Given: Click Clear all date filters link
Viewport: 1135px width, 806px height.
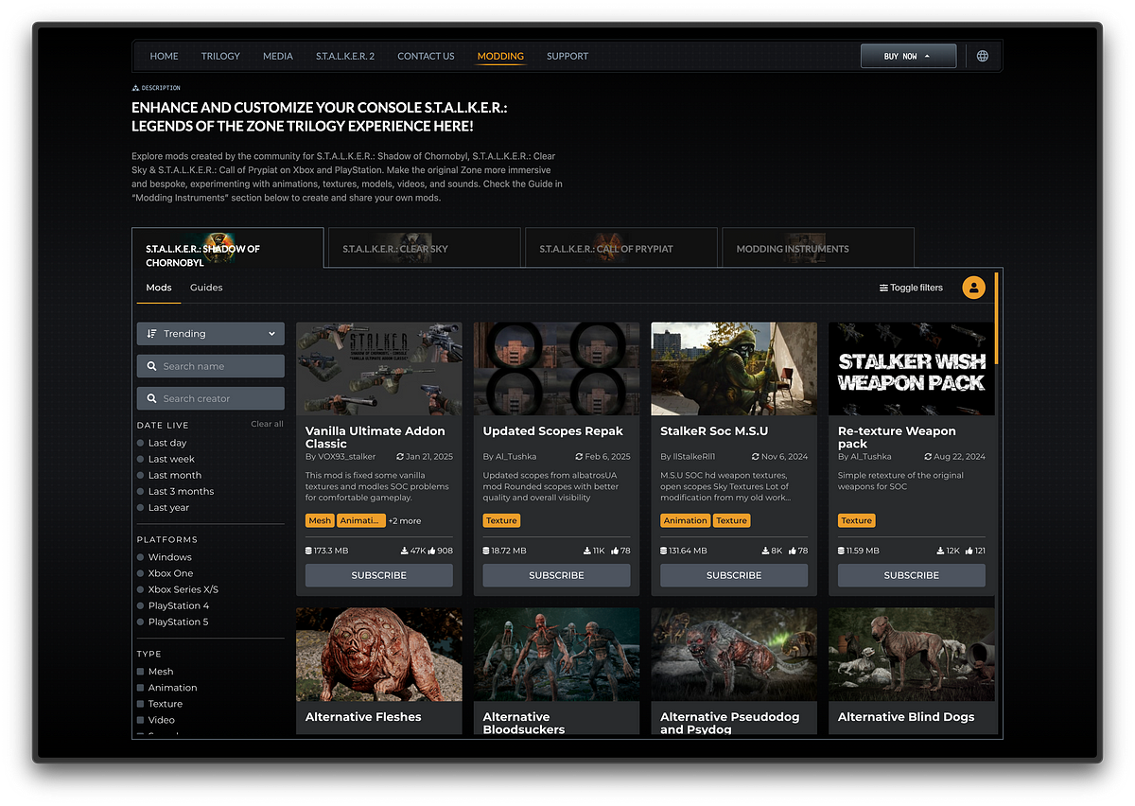Looking at the screenshot, I should 267,424.
